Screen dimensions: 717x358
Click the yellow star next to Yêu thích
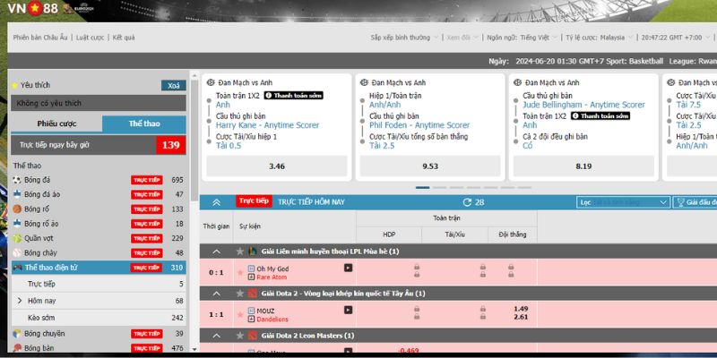pyautogui.click(x=14, y=85)
